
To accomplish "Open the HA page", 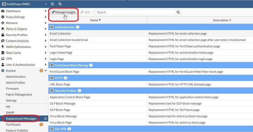I will 8,107.
